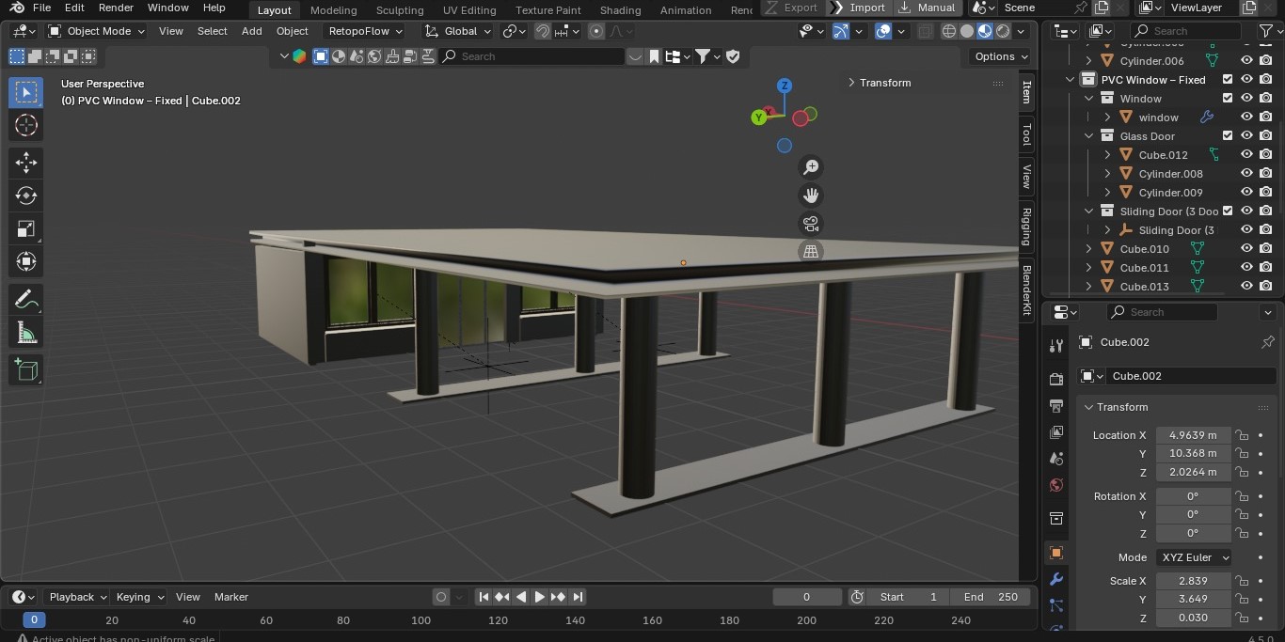Click the viewport zoom icon

810,167
